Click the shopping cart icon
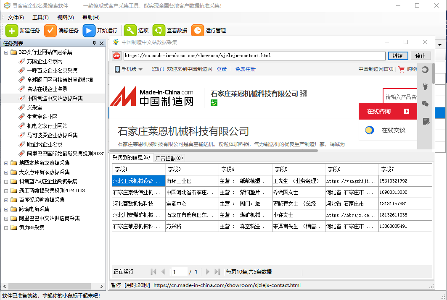This screenshot has height=300, width=447. click(x=402, y=69)
